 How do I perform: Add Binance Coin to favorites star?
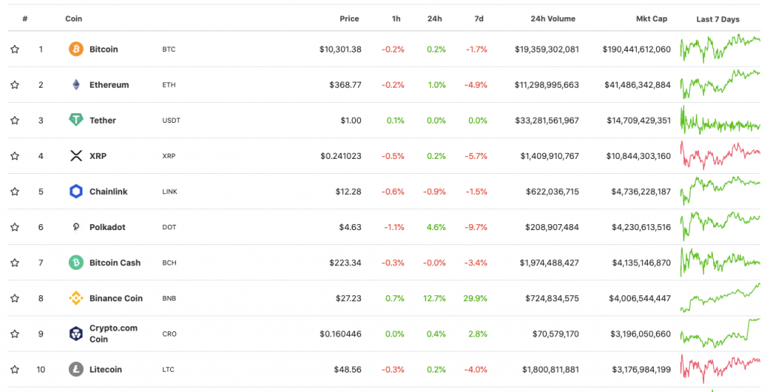15,298
